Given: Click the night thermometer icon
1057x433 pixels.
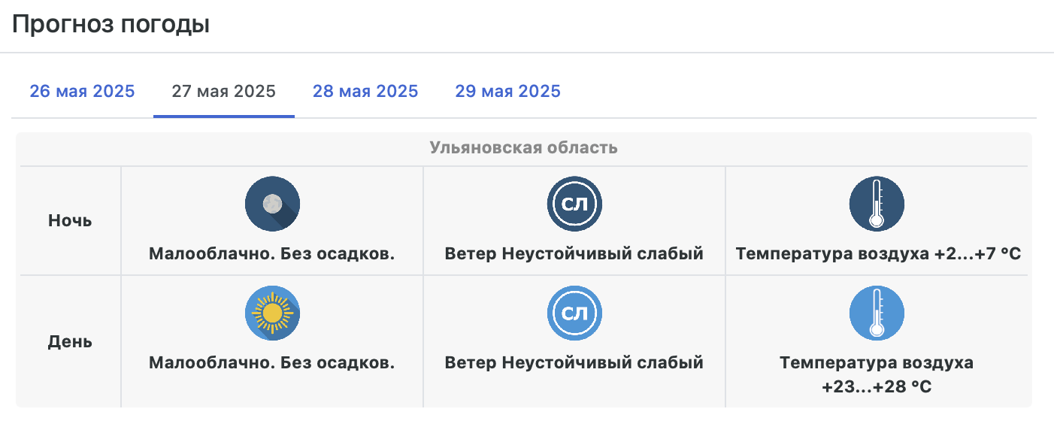Looking at the screenshot, I should pos(877,204).
